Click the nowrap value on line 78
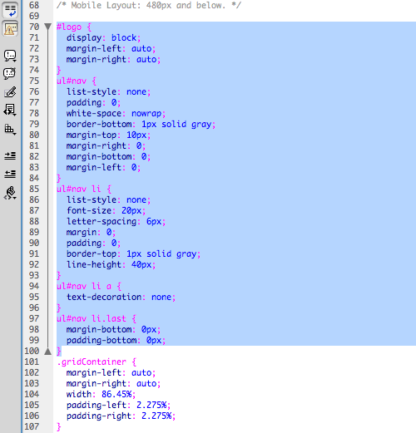 click(x=146, y=114)
